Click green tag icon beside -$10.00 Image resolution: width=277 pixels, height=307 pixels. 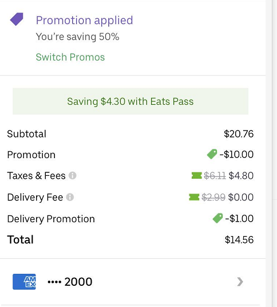[x=212, y=154]
